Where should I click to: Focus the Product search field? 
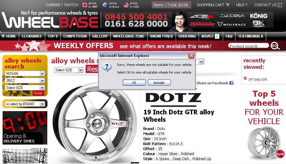(249, 46)
